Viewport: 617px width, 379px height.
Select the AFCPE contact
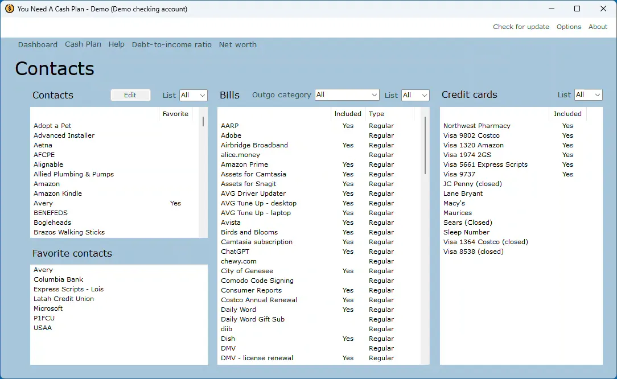tap(44, 155)
